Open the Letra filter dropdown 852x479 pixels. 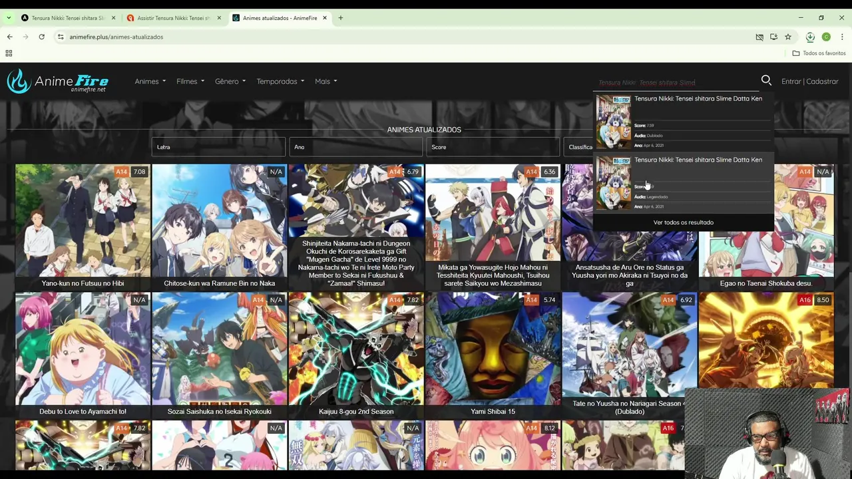(x=218, y=147)
